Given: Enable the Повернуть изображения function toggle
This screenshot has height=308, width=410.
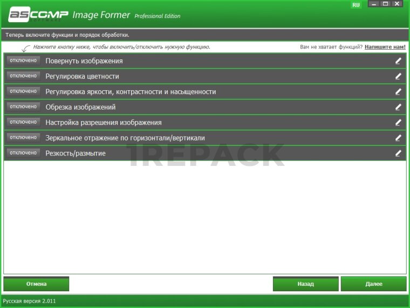Looking at the screenshot, I should (23, 61).
